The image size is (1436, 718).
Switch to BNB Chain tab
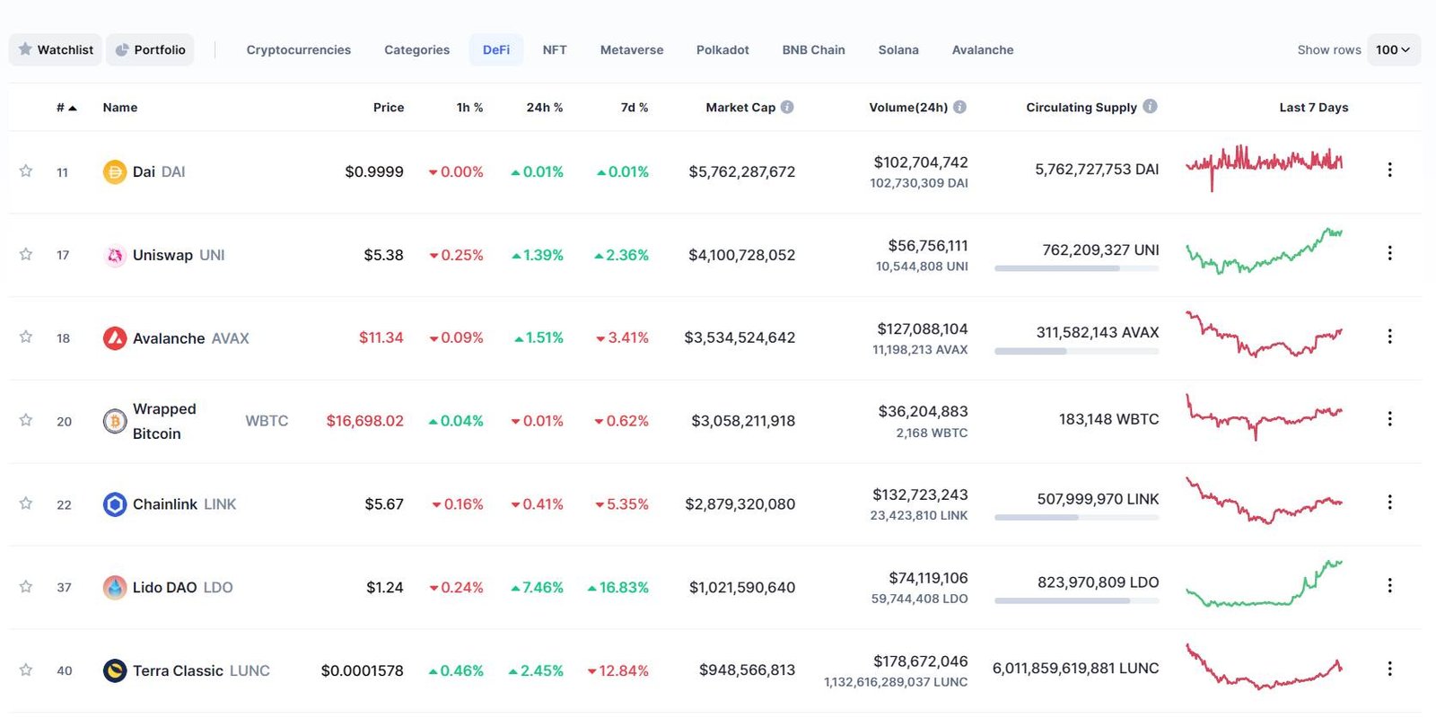tap(813, 50)
